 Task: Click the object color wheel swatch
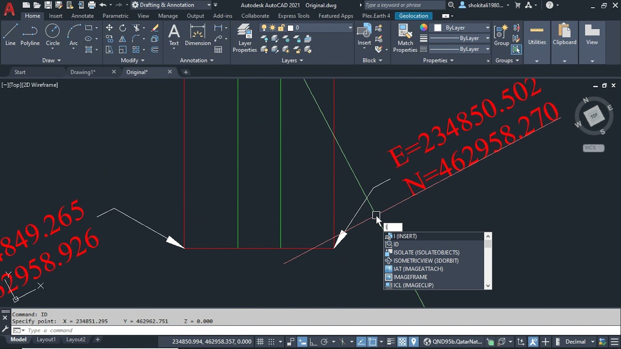[424, 28]
